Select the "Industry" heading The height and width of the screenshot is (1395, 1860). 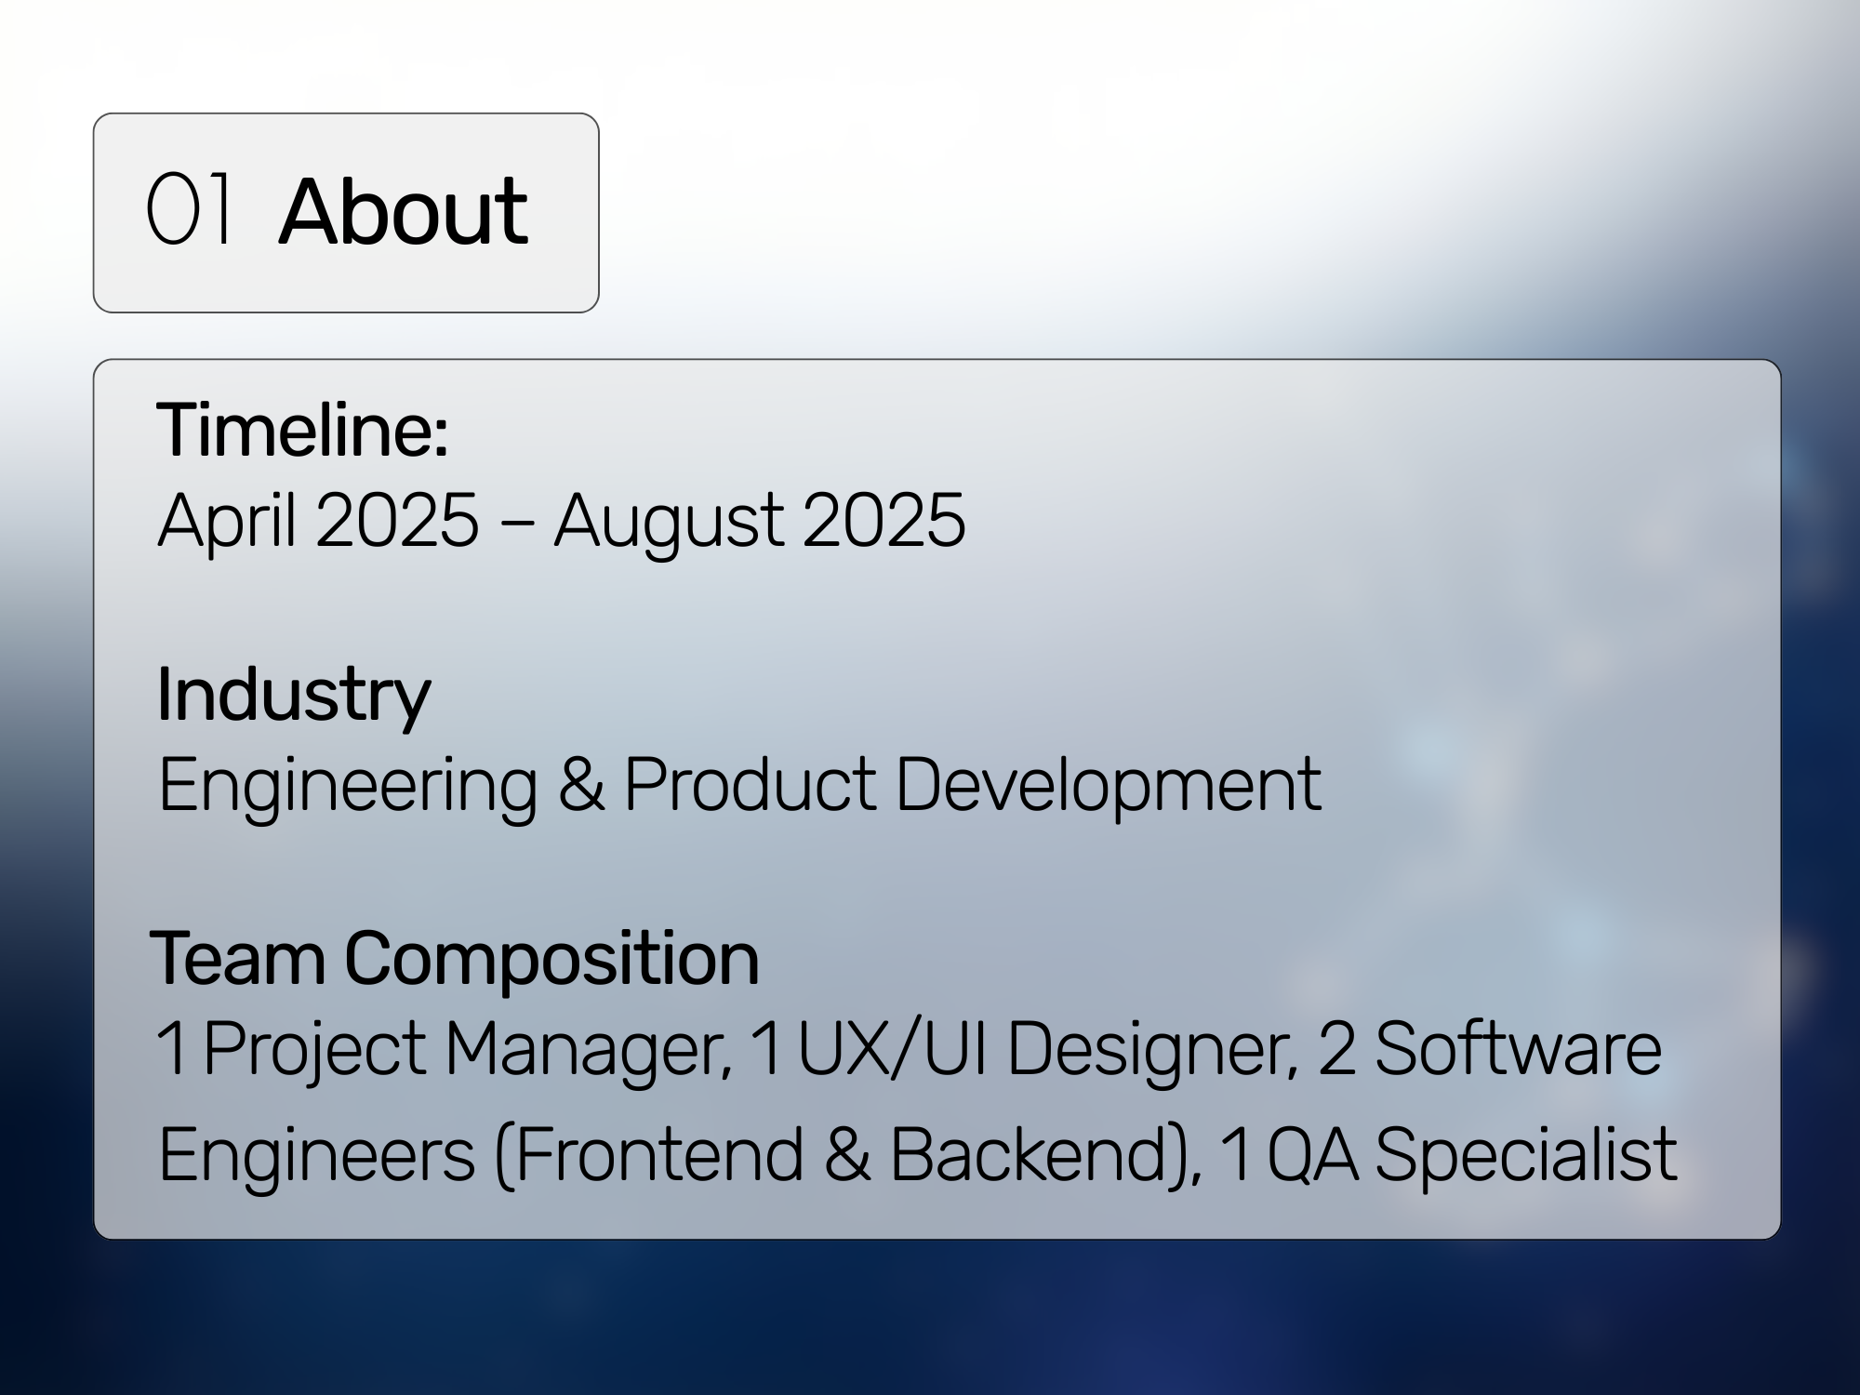point(293,694)
